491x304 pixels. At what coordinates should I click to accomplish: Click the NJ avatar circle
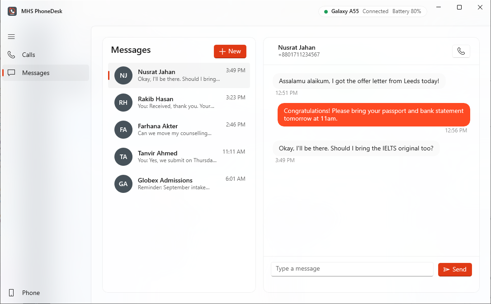(x=123, y=75)
